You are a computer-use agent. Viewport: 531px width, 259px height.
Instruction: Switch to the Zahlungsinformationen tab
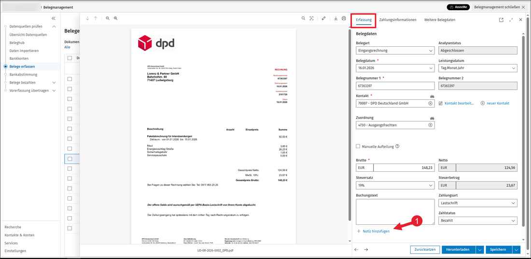click(x=398, y=20)
